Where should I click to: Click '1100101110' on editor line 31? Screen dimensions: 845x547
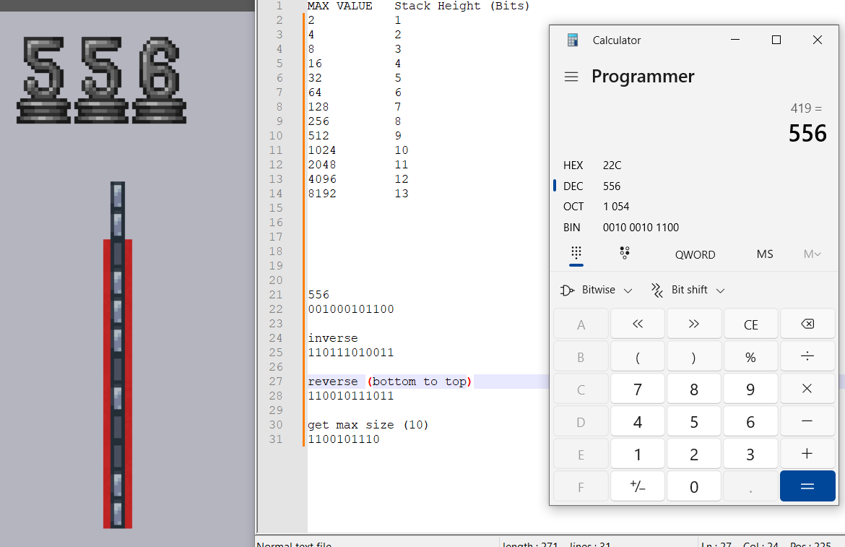coord(344,439)
